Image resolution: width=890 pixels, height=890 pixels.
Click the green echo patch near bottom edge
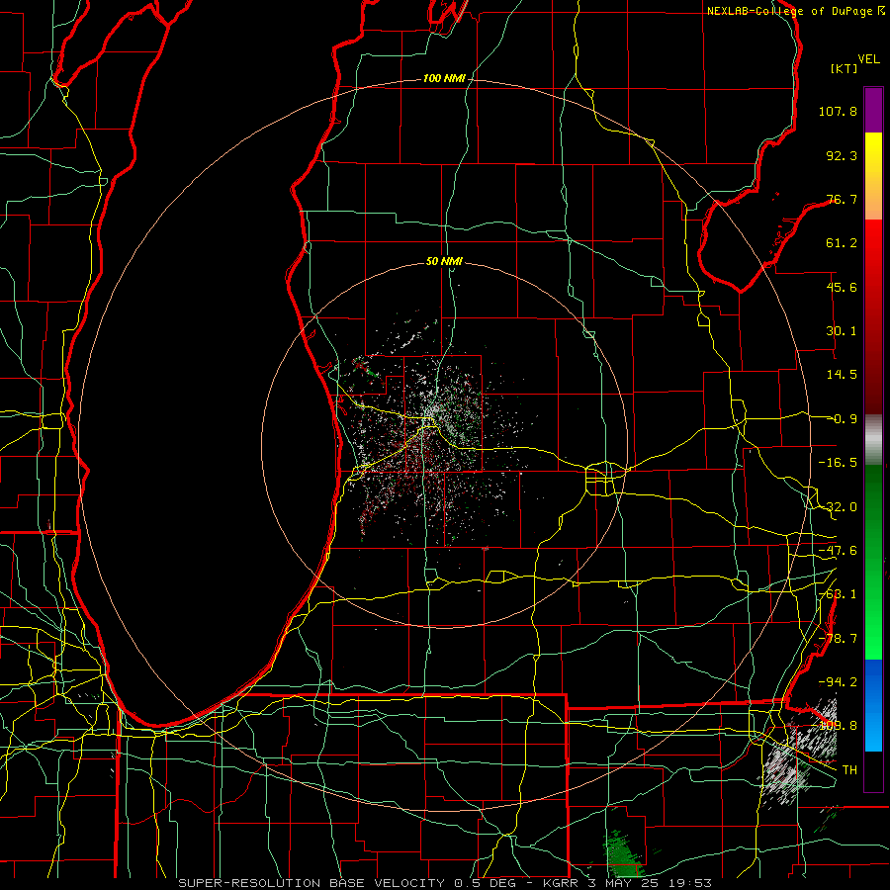623,853
